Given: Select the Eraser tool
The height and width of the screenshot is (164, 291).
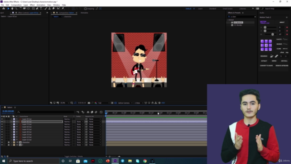Looking at the screenshot, I should coord(54,9).
